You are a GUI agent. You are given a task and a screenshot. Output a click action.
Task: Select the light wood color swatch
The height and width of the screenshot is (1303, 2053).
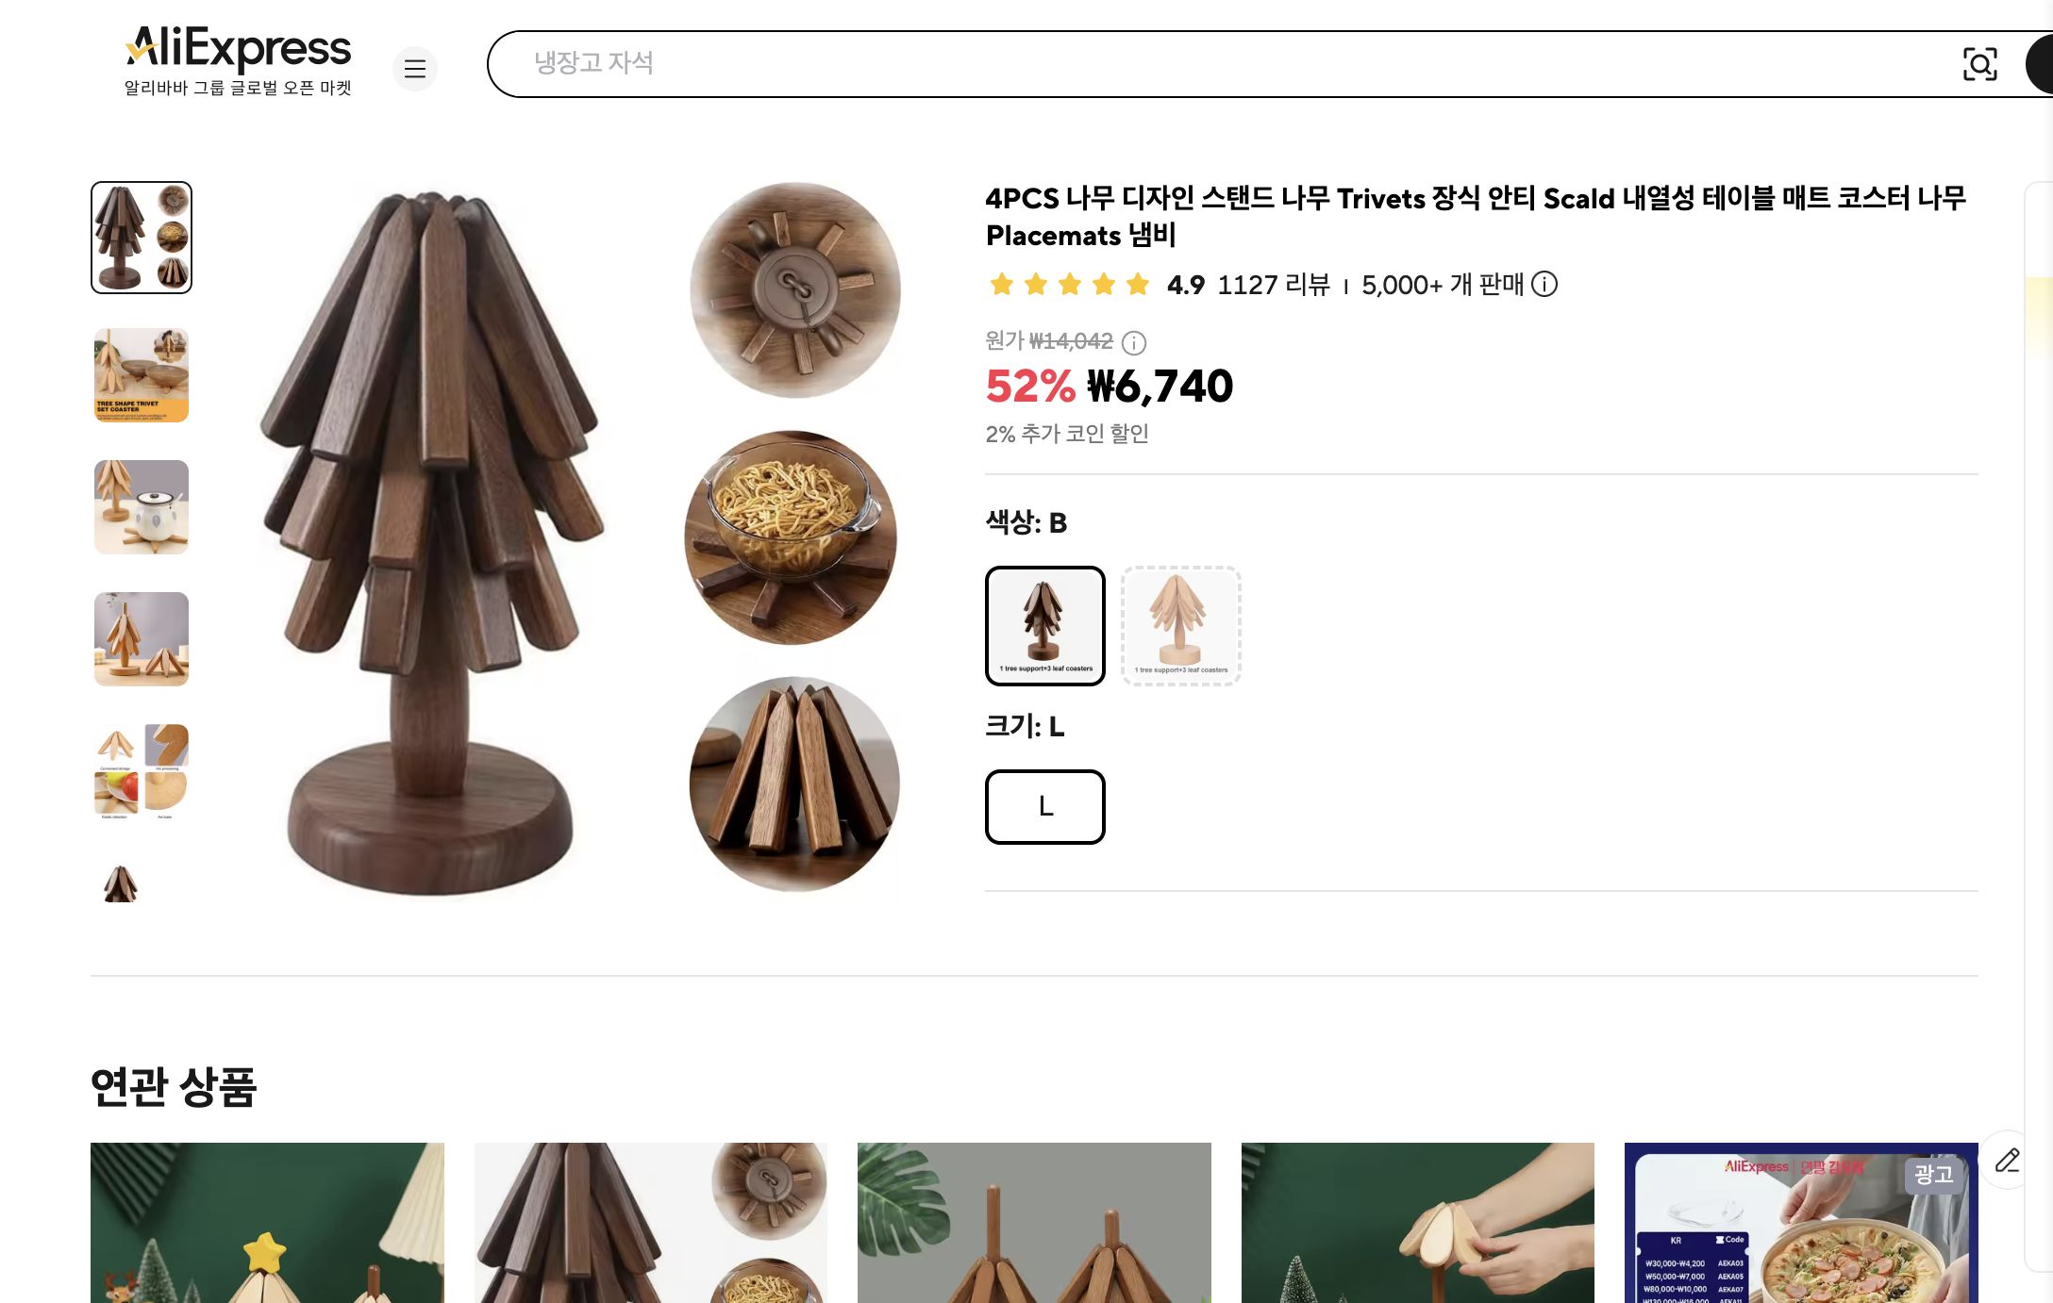(x=1180, y=626)
